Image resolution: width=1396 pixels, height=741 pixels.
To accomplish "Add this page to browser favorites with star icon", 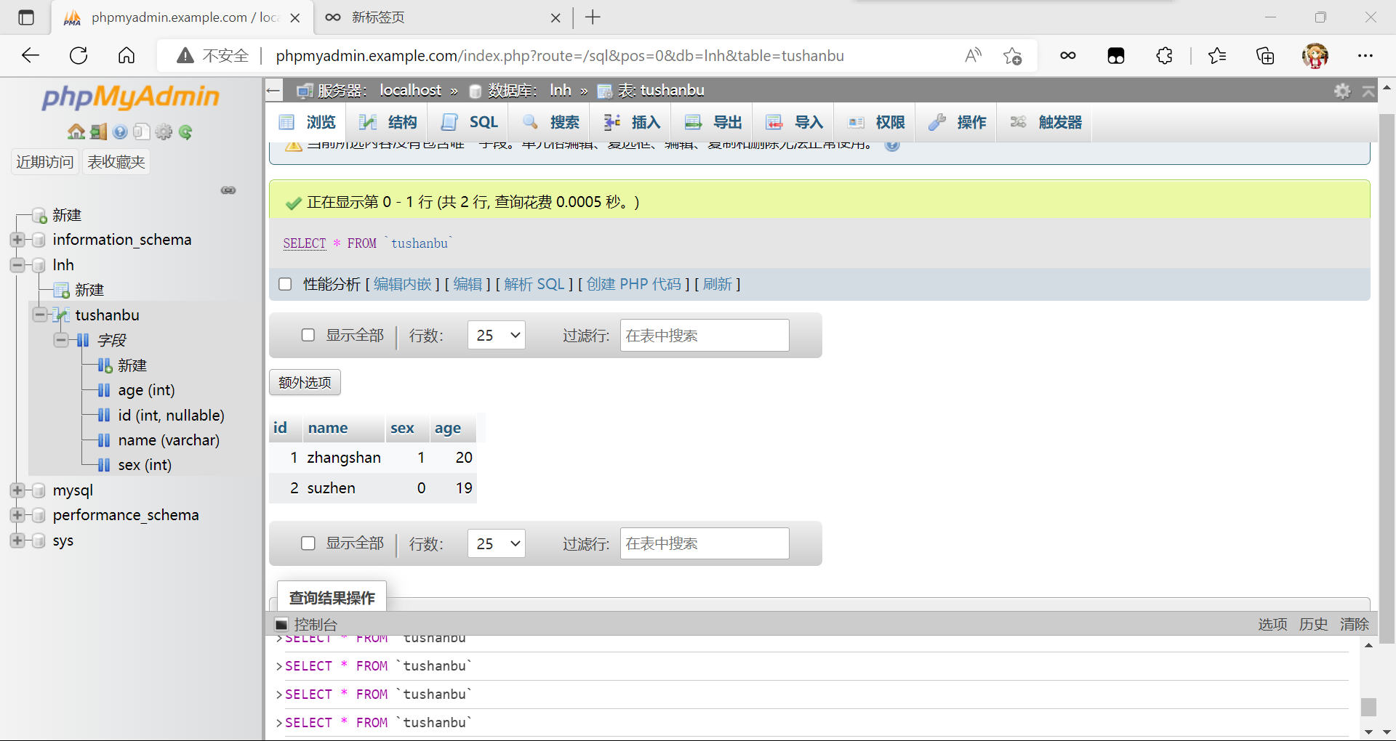I will (1012, 56).
